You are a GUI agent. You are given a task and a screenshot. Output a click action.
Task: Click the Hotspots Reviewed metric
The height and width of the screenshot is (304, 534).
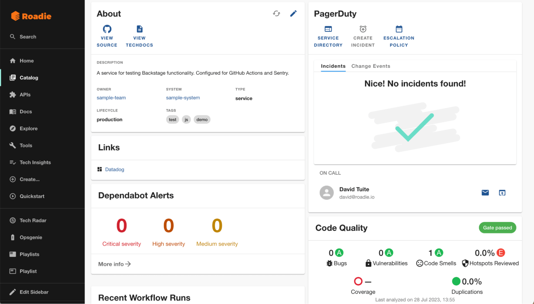(x=490, y=258)
